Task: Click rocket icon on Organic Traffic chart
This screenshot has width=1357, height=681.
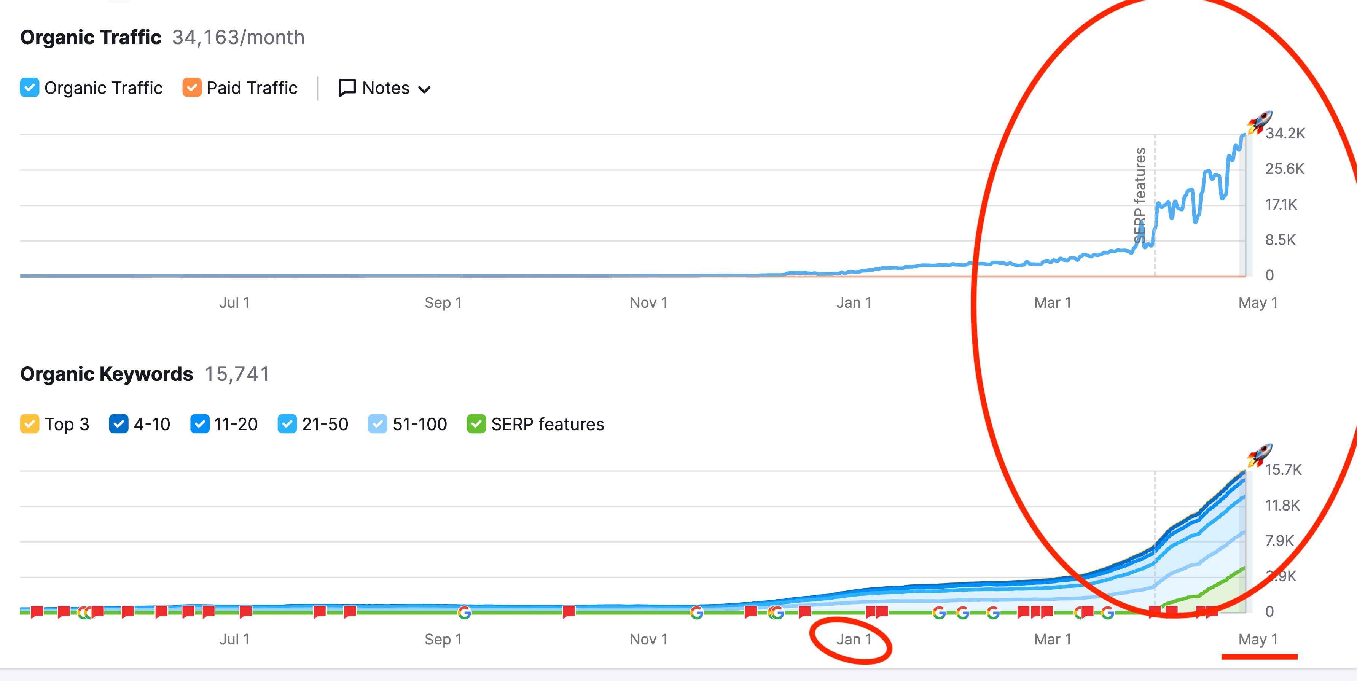Action: pos(1259,122)
